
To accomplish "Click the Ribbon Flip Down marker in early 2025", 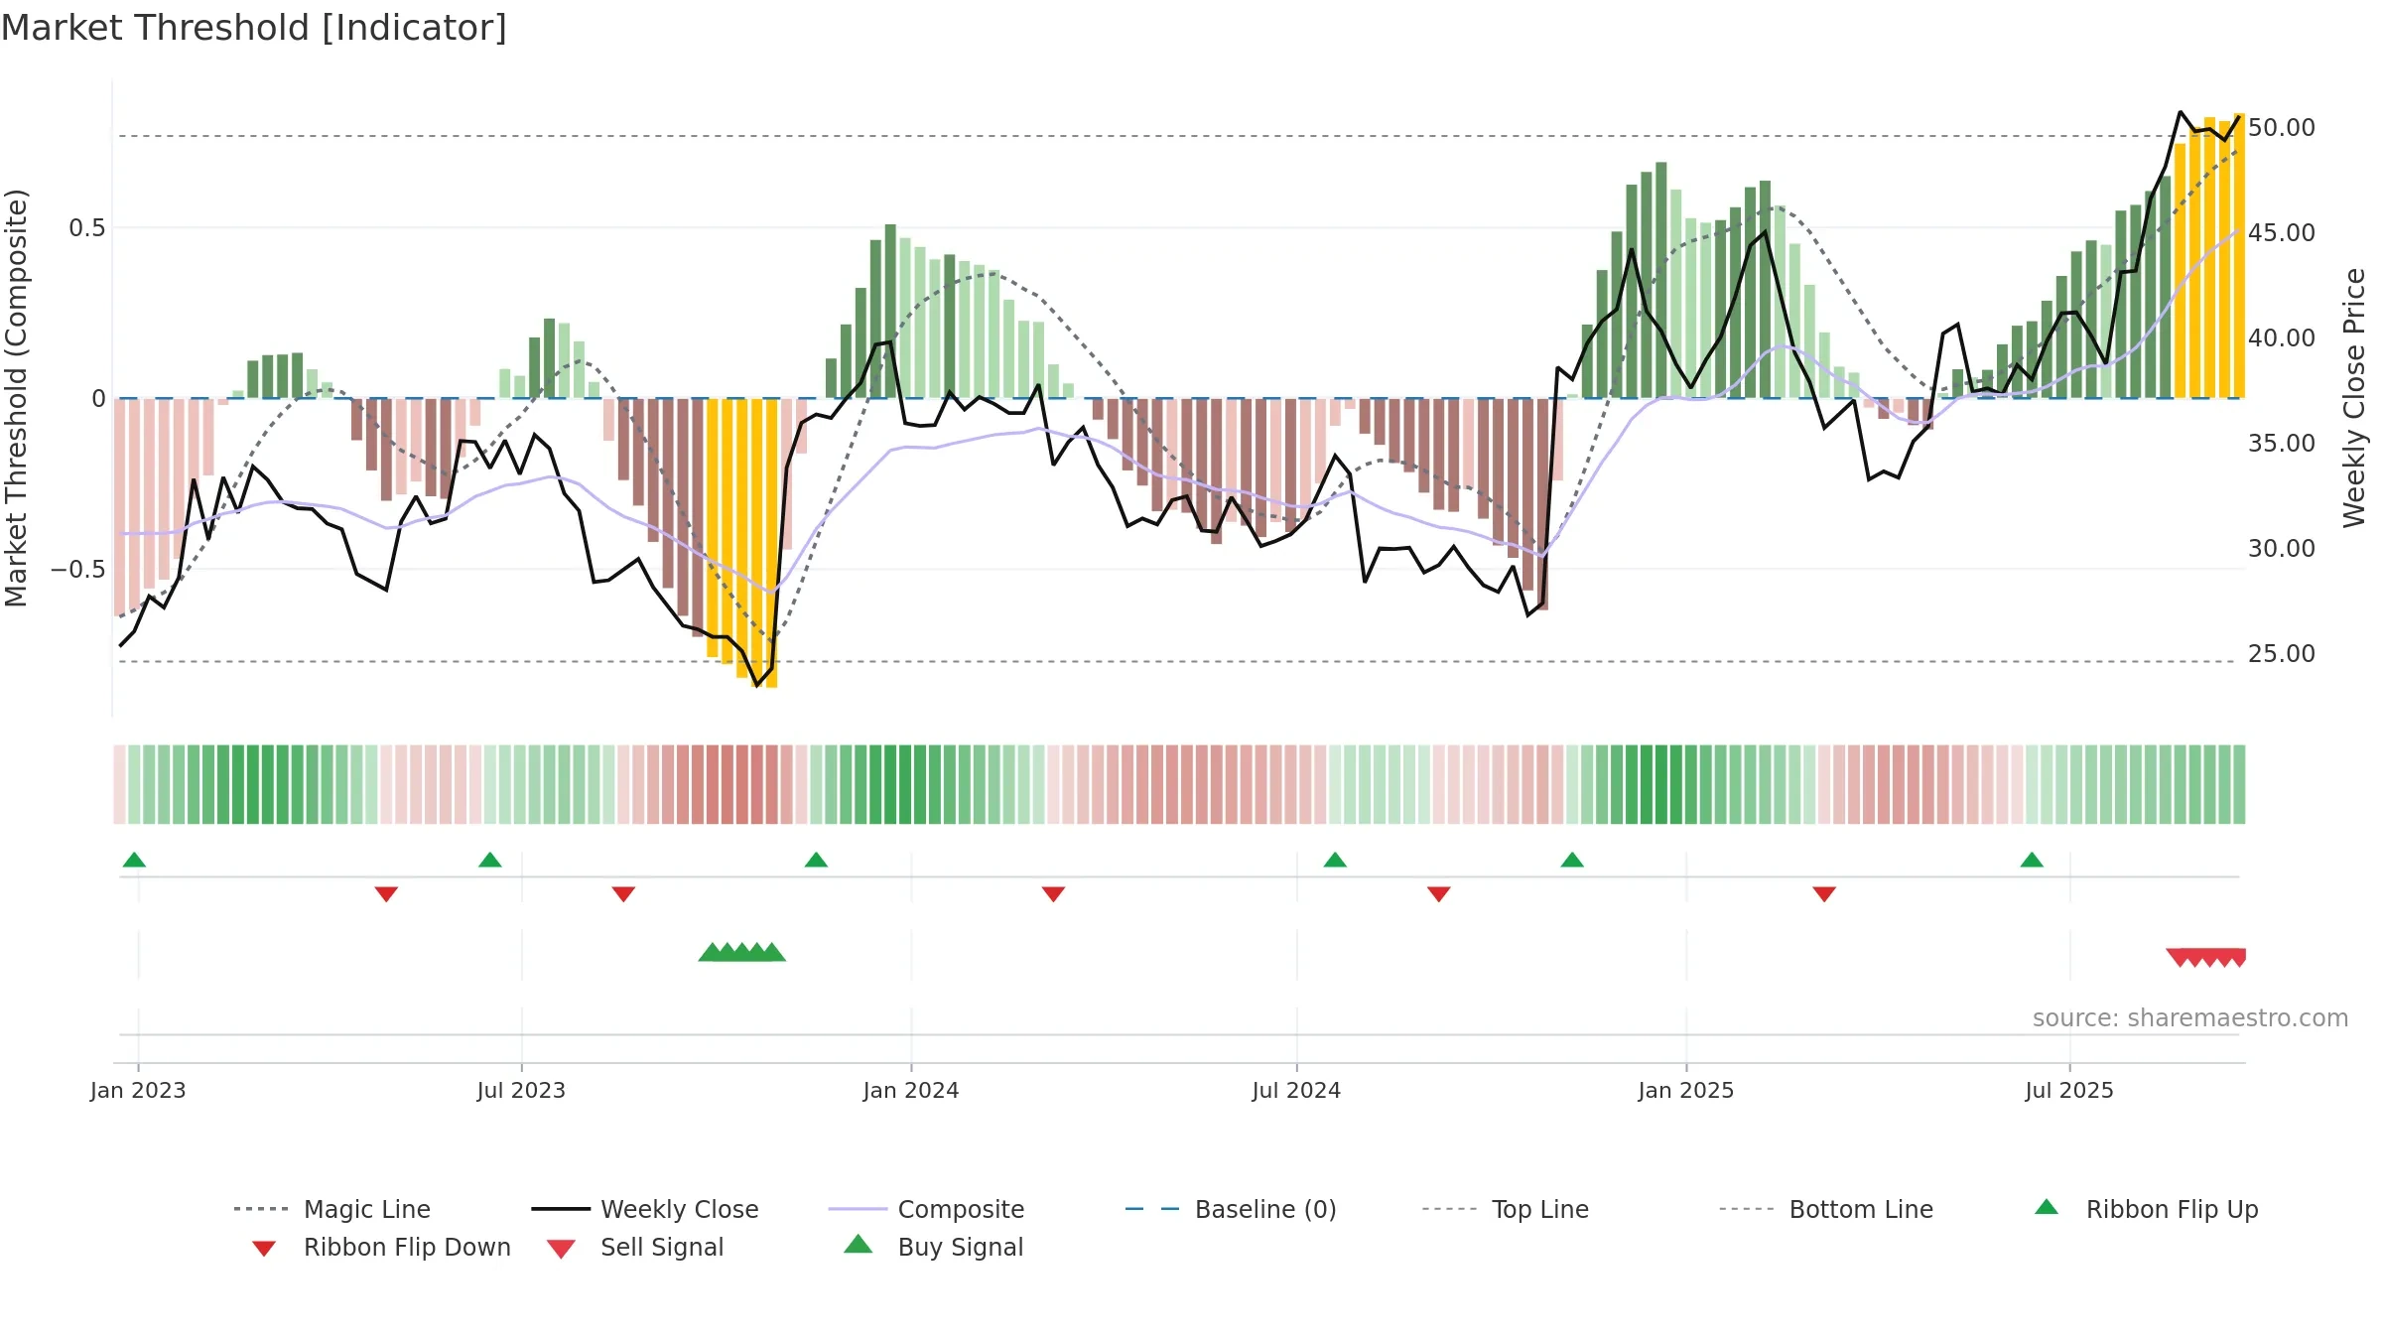I will 1824,894.
